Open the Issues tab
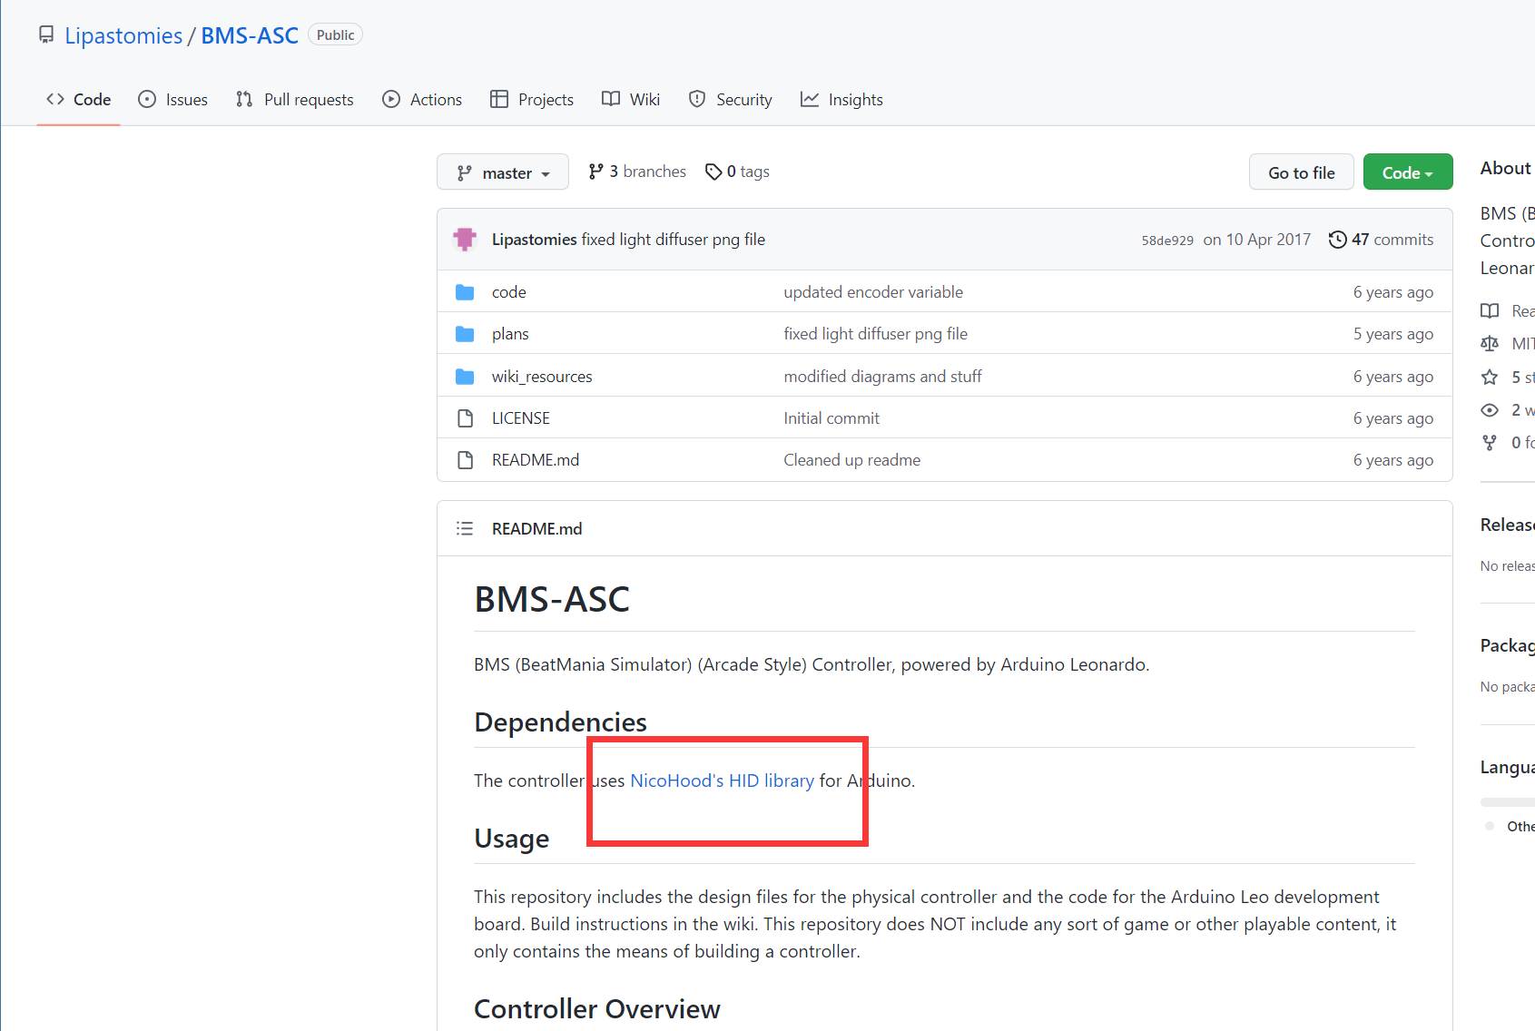The width and height of the screenshot is (1535, 1031). [172, 100]
